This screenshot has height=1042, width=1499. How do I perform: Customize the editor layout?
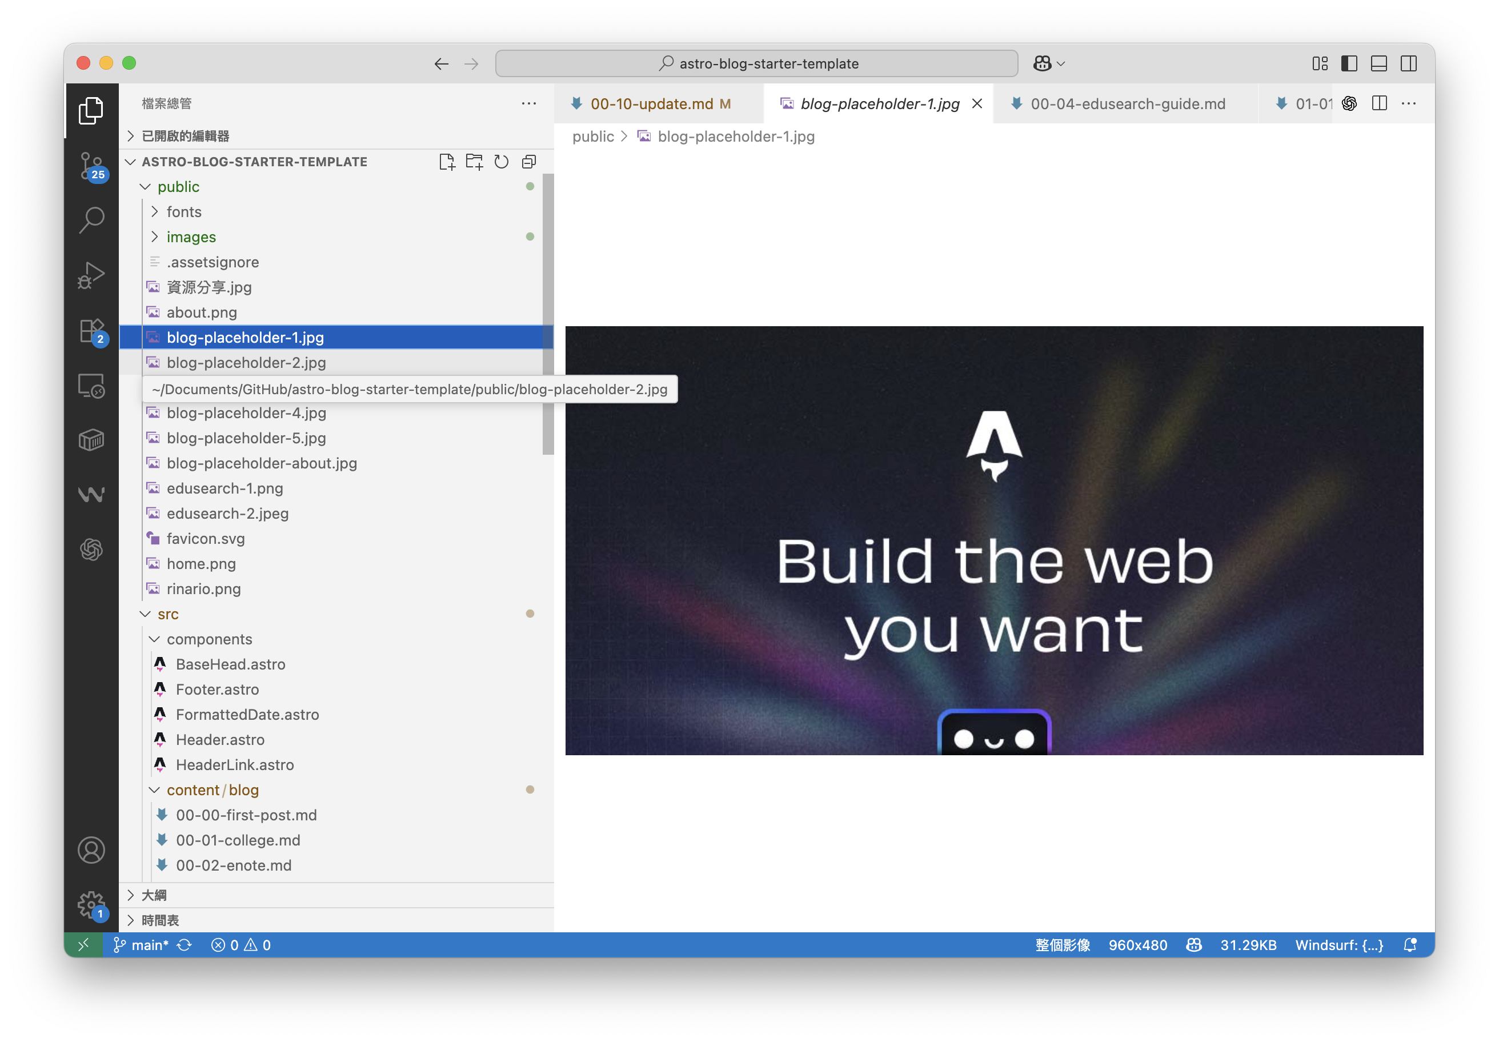(1320, 63)
